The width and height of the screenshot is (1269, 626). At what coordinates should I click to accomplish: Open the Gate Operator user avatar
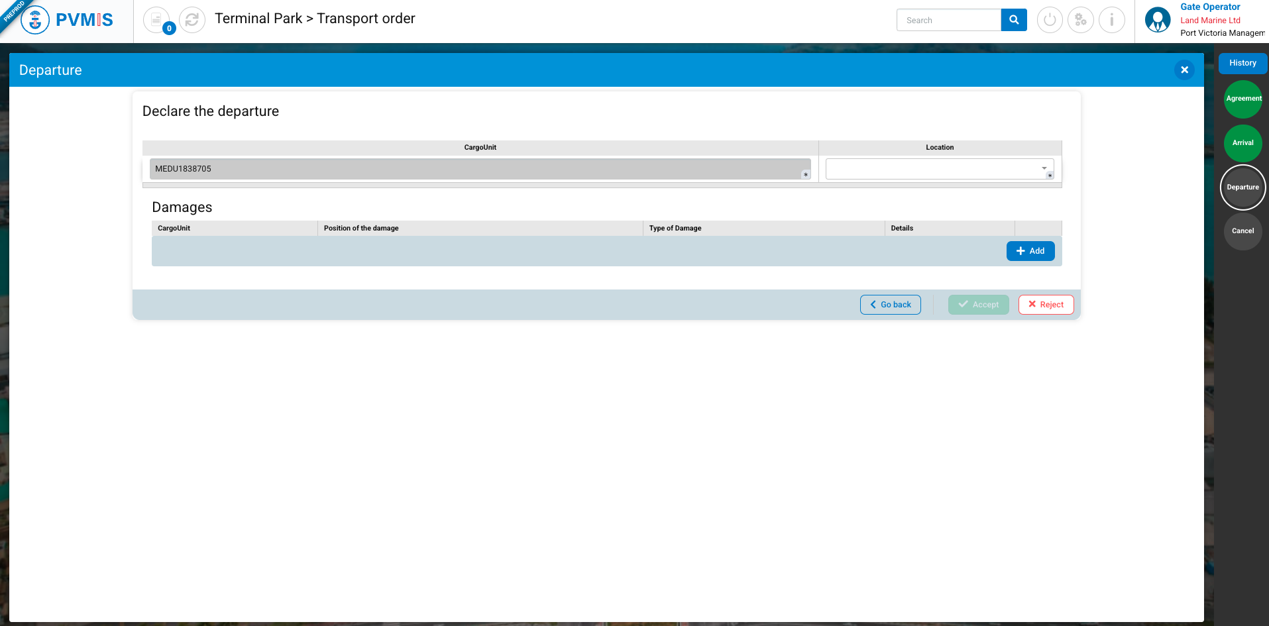point(1158,20)
